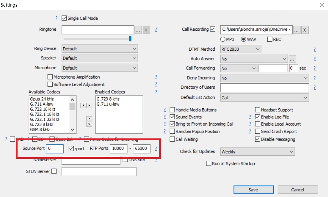328x197 pixels.
Task: Move selected codec down in Enabled Codecs
Action: (89, 124)
